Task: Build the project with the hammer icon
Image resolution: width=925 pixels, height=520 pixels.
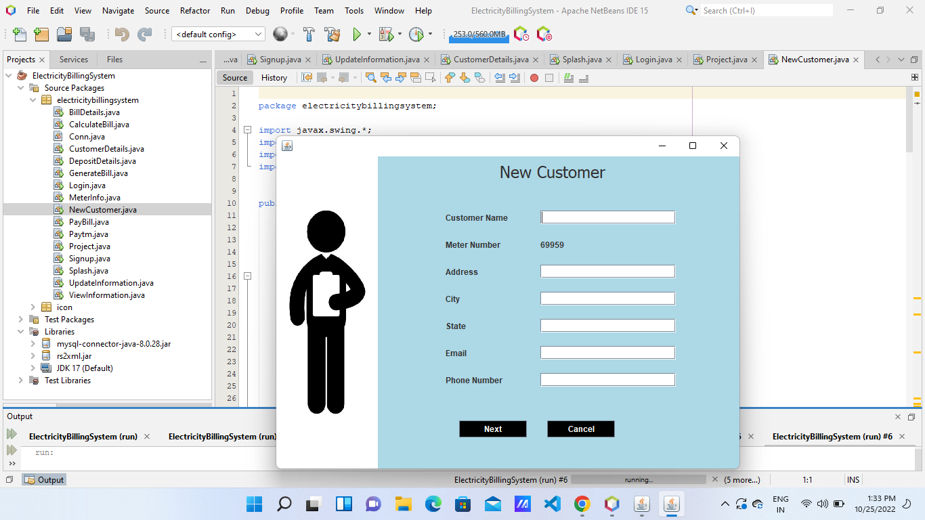Action: (307, 33)
